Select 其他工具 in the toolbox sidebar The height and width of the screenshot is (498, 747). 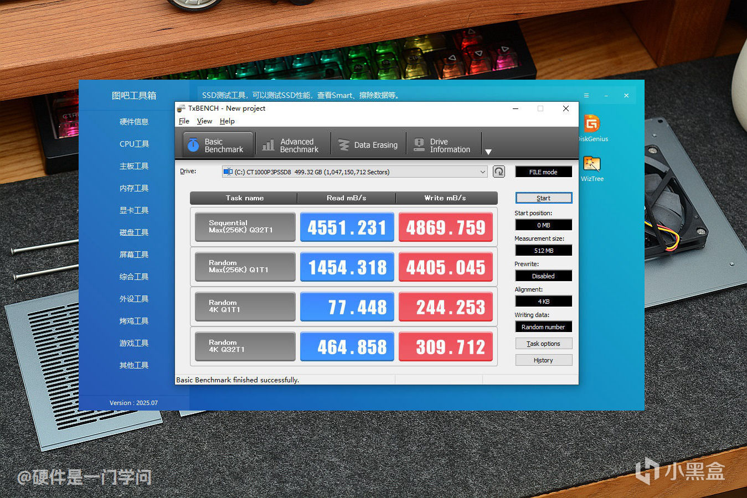(134, 365)
